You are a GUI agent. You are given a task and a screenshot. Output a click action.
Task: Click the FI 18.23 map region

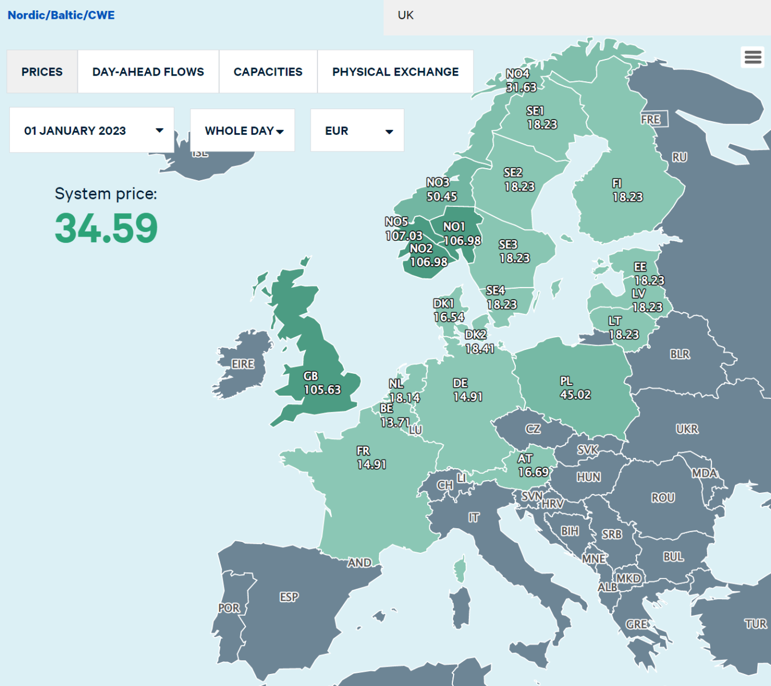(627, 190)
